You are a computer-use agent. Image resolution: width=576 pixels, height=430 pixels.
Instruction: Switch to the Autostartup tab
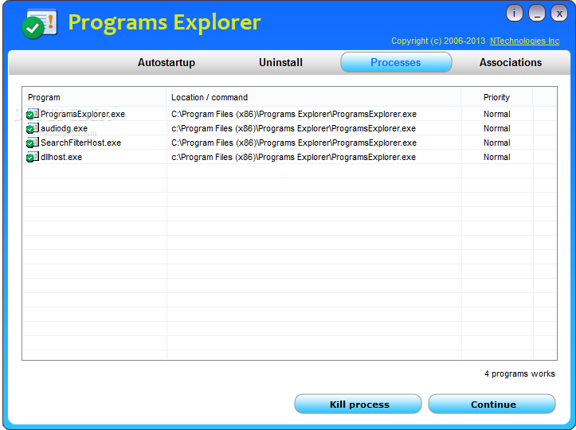point(166,62)
